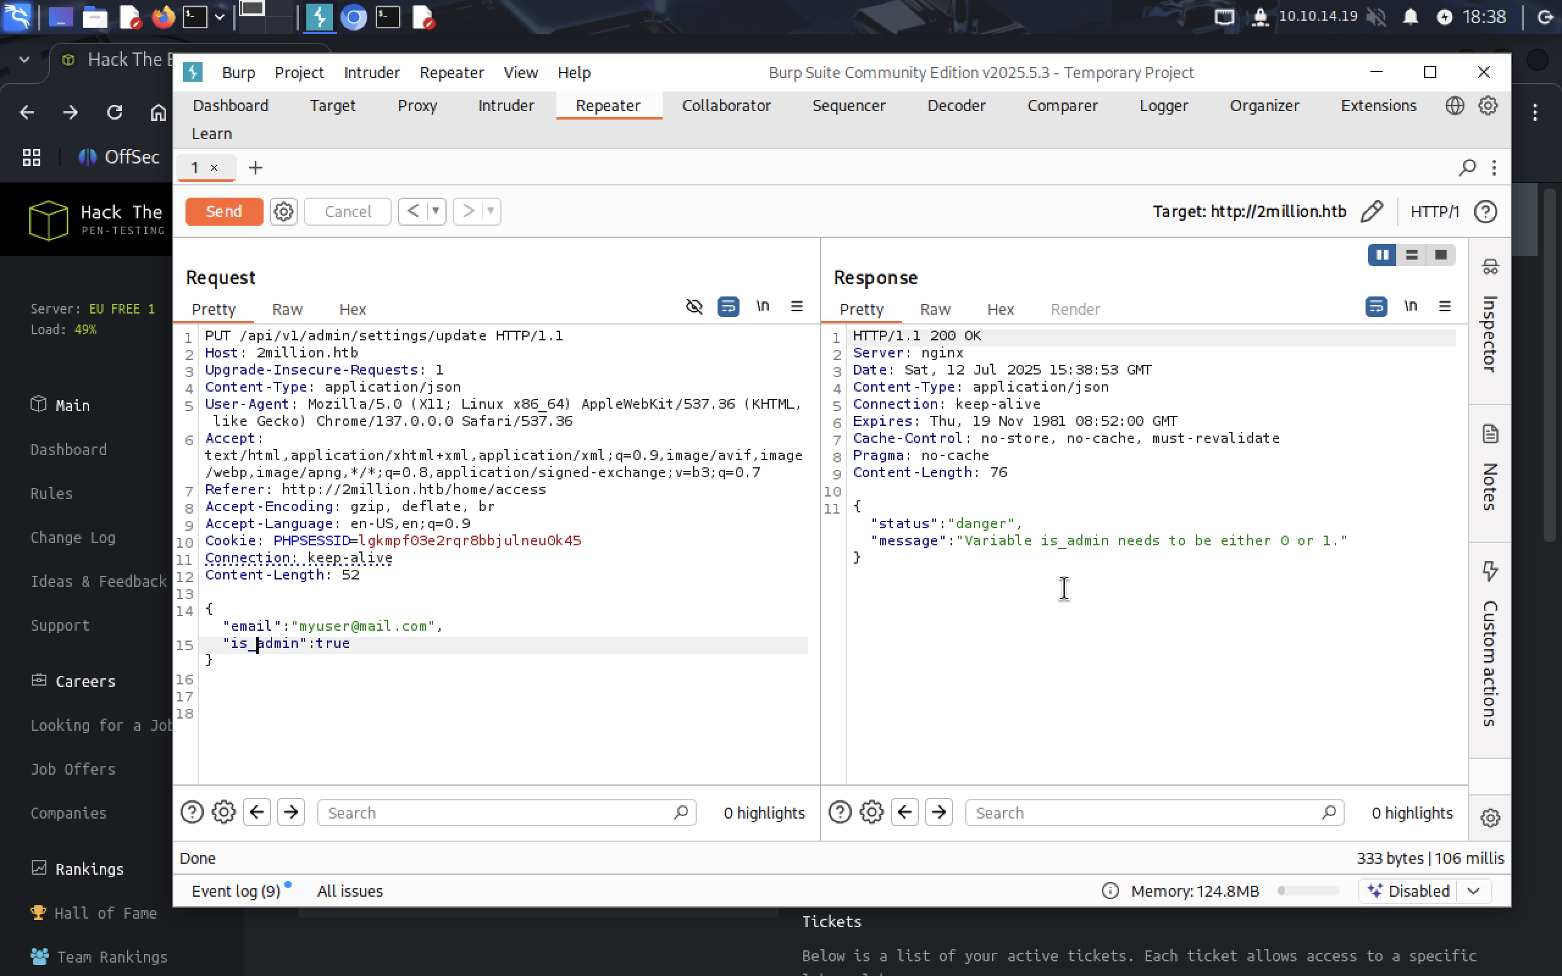Launch Firefox from the taskbar

pos(163,17)
